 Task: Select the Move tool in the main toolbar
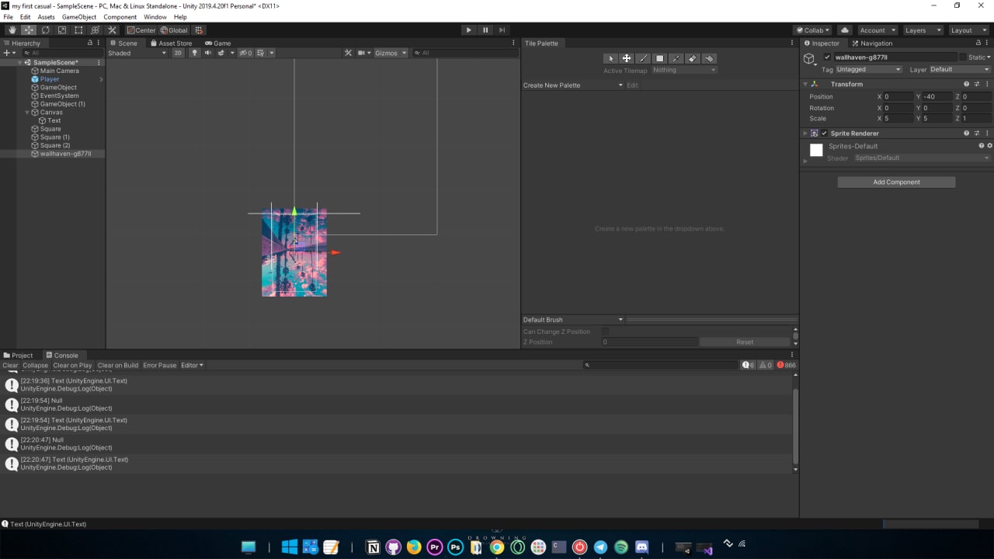[x=29, y=30]
